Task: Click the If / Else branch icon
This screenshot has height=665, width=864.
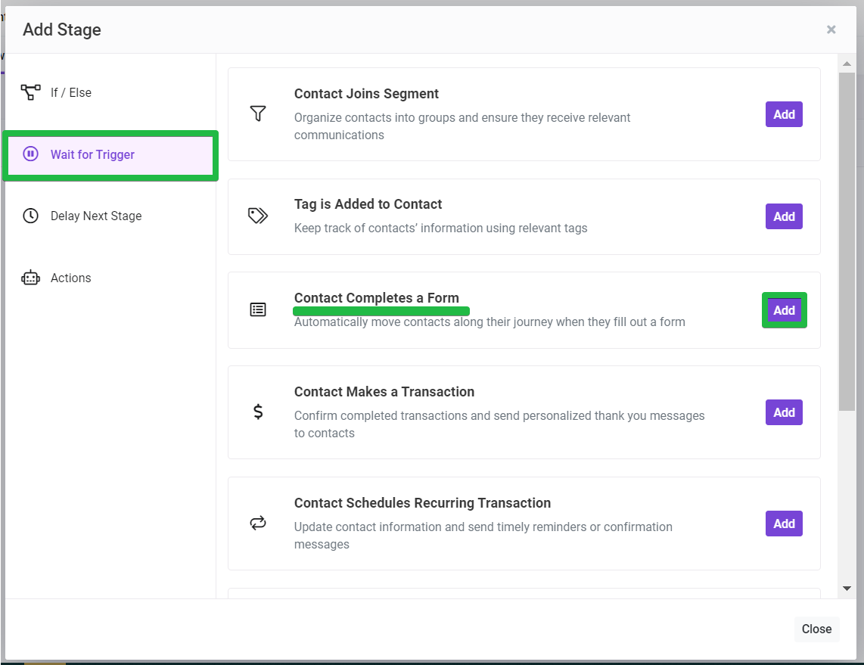Action: coord(30,92)
